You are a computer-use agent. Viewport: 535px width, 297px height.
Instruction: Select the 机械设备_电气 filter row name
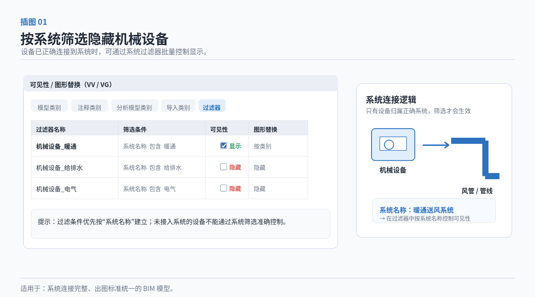click(x=56, y=189)
